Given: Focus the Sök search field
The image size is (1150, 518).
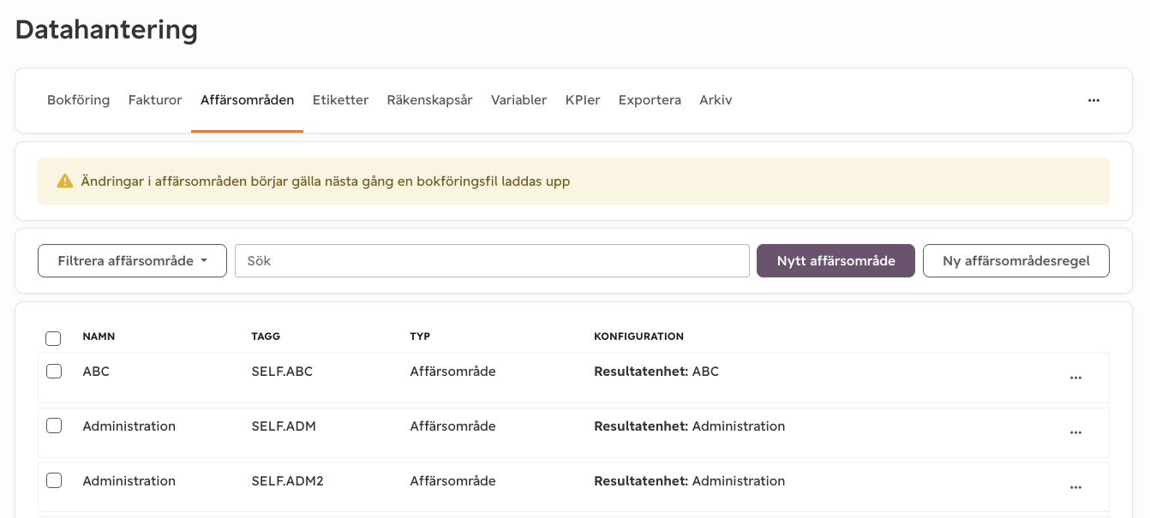Looking at the screenshot, I should click(x=492, y=261).
